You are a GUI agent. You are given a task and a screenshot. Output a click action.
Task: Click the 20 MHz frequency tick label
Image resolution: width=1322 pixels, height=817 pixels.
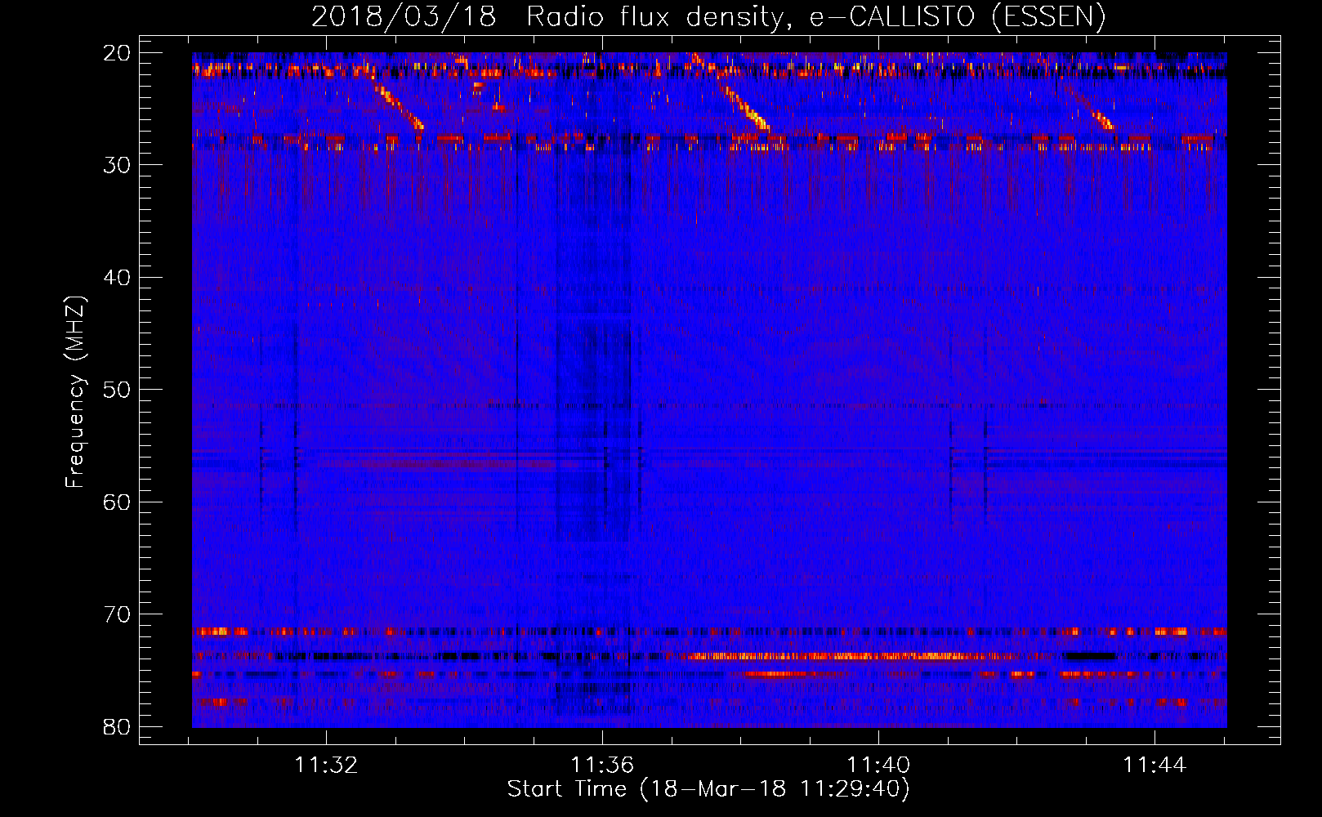[118, 53]
